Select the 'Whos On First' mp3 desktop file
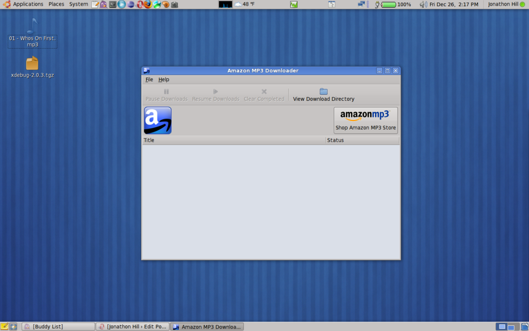Image resolution: width=529 pixels, height=331 pixels. pyautogui.click(x=33, y=33)
